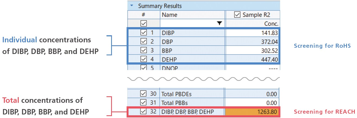Viewport: 357px width, 118px height.
Task: Select the Total PBBs name cell
Action: pos(192,103)
